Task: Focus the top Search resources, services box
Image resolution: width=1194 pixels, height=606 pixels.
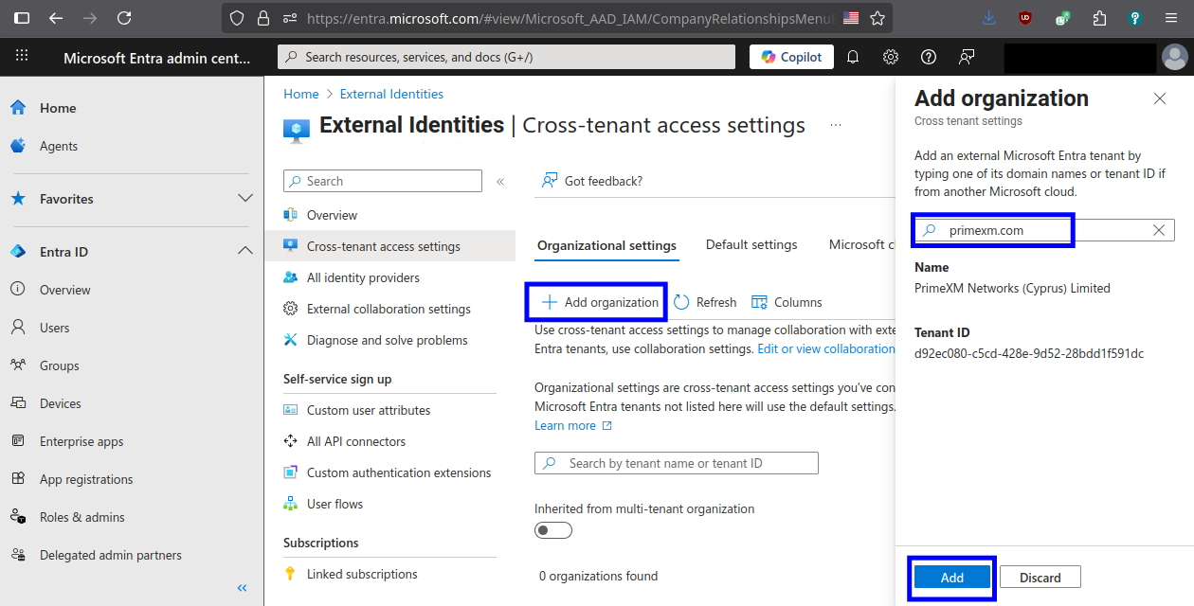Action: (x=506, y=57)
